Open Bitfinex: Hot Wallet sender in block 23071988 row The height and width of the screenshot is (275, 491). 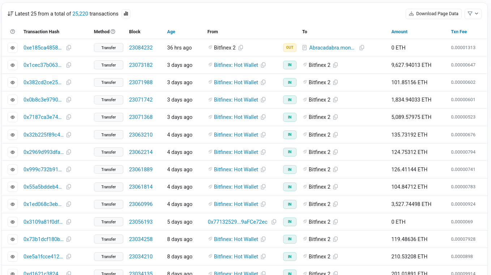click(x=236, y=82)
